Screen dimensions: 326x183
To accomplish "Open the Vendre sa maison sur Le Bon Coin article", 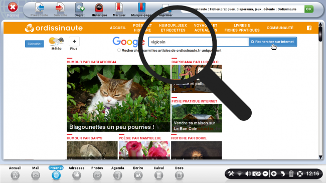I will (197, 118).
